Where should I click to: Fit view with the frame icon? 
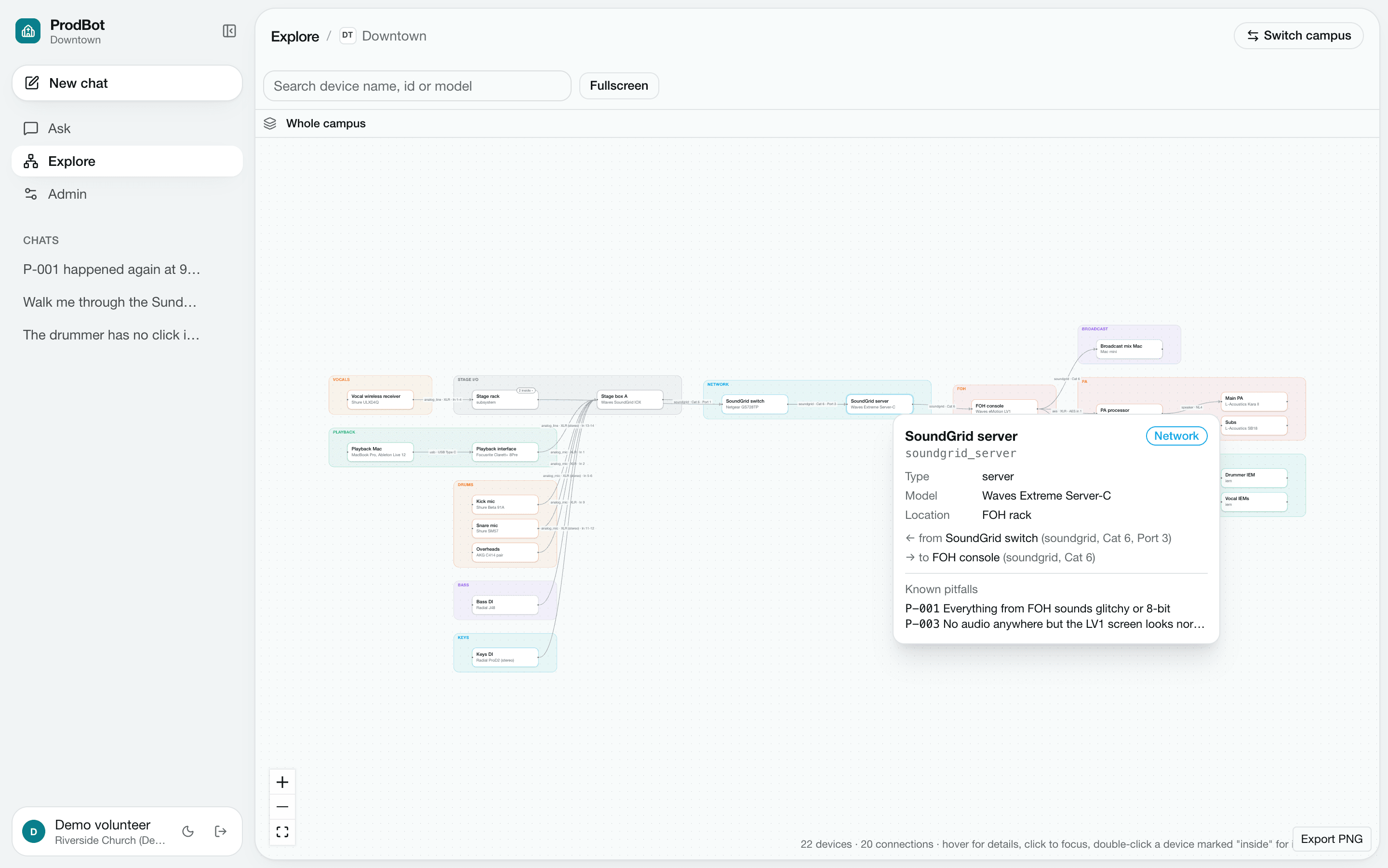[x=282, y=831]
